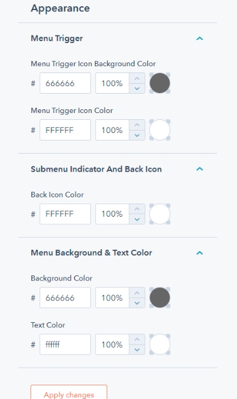The height and width of the screenshot is (399, 237).
Task: Decrease Back Icon Color opacity
Action: 137,219
